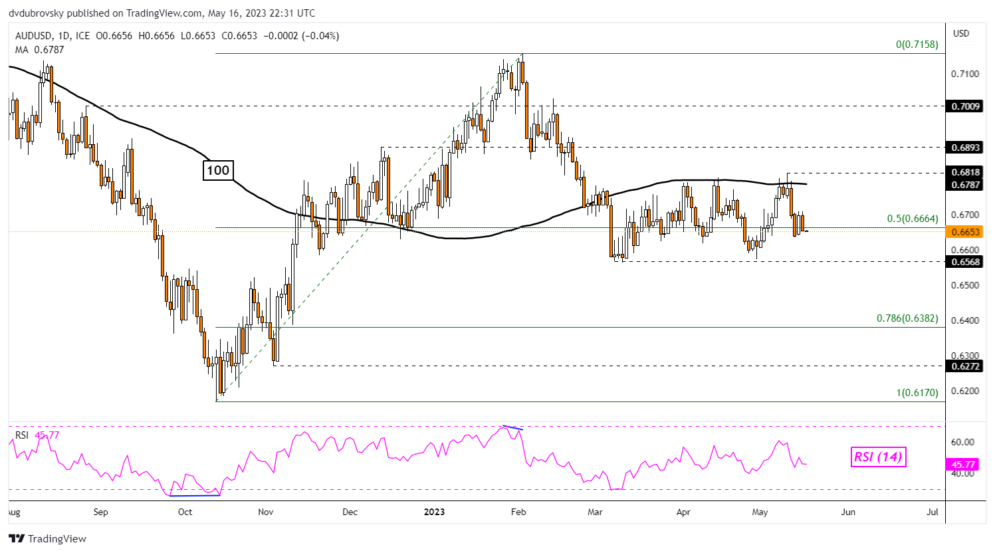Click the RSI 45.77 indicator legend
995x553 pixels.
(x=37, y=435)
